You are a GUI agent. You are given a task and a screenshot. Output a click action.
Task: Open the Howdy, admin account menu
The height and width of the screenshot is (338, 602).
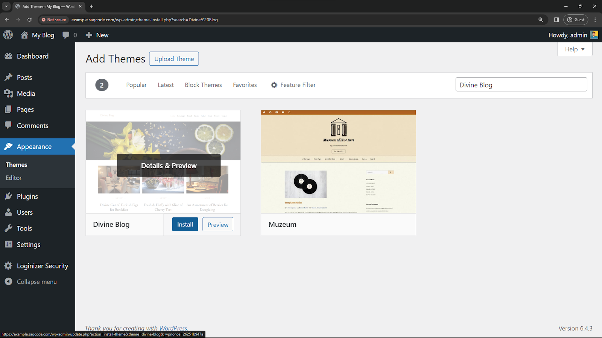tap(573, 35)
